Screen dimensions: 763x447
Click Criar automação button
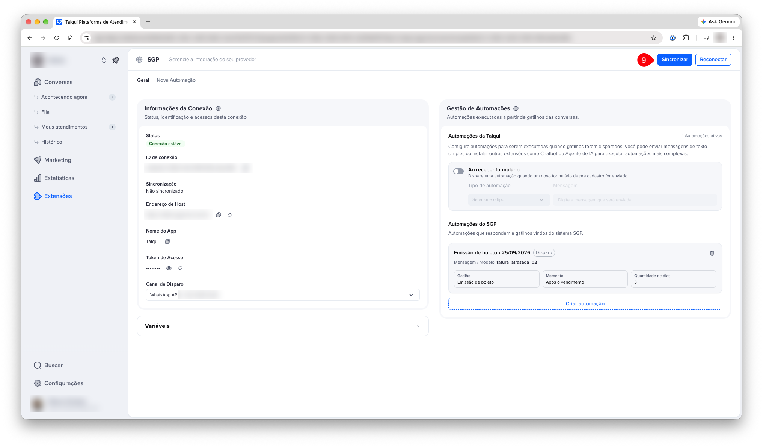[x=585, y=304]
